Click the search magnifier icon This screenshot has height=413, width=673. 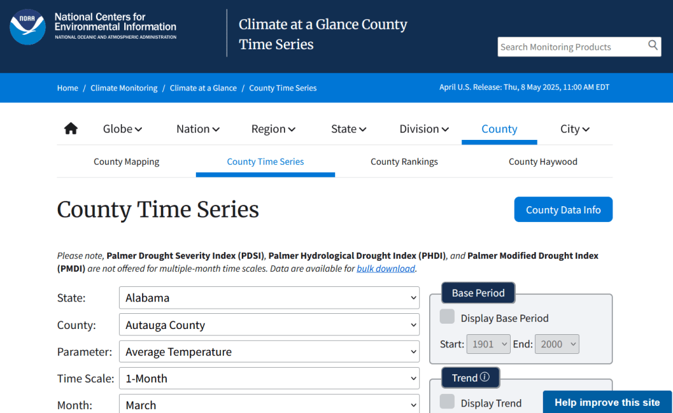click(x=653, y=45)
